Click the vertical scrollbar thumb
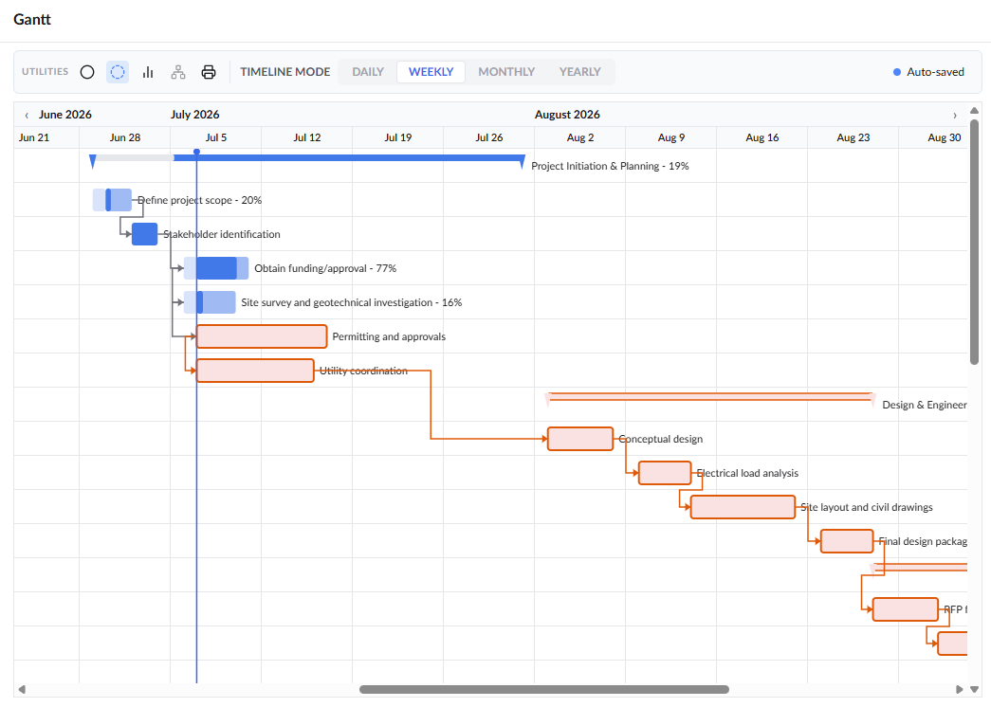 tap(974, 242)
